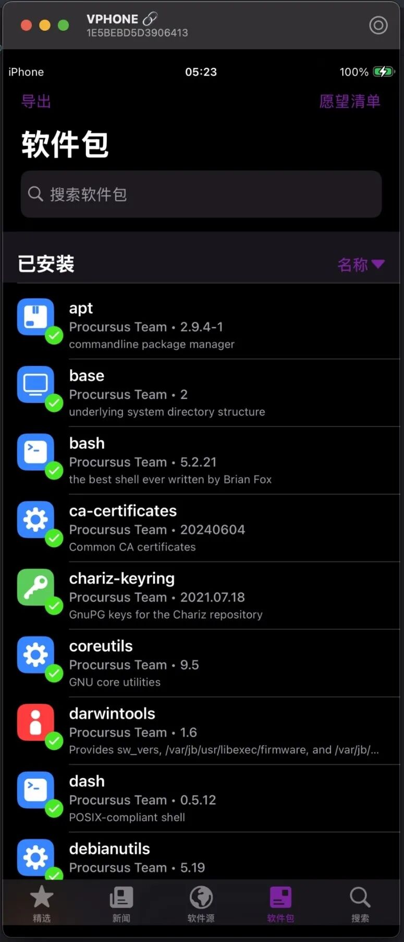Switch to the 软件源 tab
The image size is (404, 942).
[201, 904]
